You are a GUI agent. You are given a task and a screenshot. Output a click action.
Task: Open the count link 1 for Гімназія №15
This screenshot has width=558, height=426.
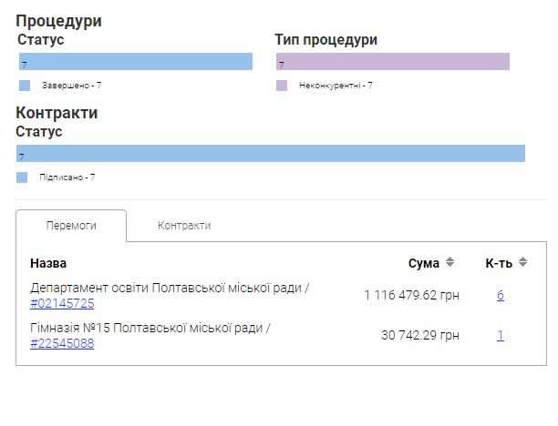point(501,335)
